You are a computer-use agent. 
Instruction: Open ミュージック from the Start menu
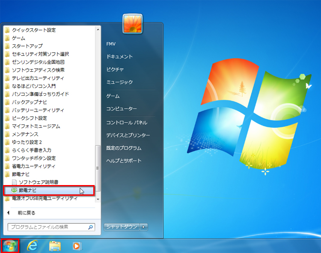(119, 82)
